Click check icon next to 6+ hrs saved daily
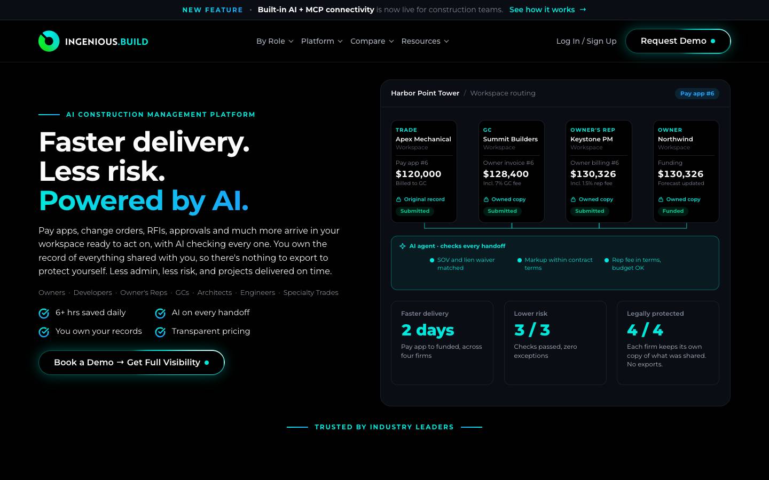 44,313
